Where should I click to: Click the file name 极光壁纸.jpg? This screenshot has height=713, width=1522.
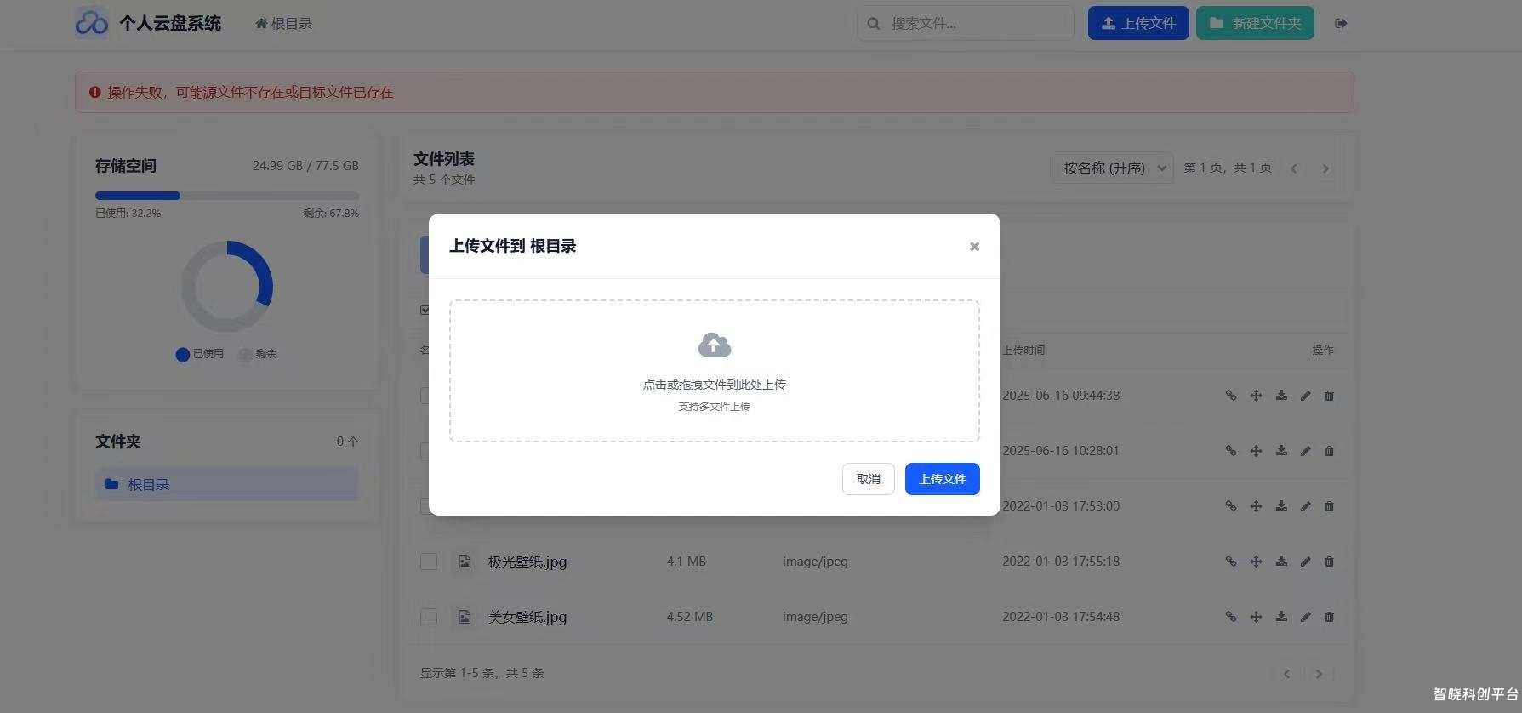[x=527, y=562]
